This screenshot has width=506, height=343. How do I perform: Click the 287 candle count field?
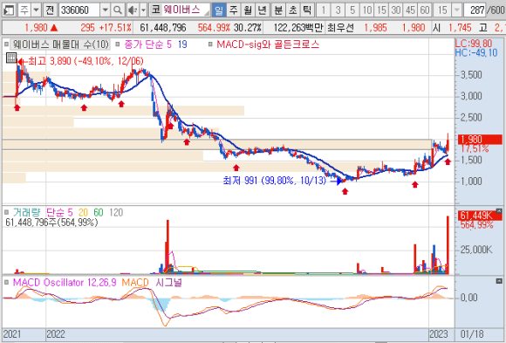tap(475, 10)
